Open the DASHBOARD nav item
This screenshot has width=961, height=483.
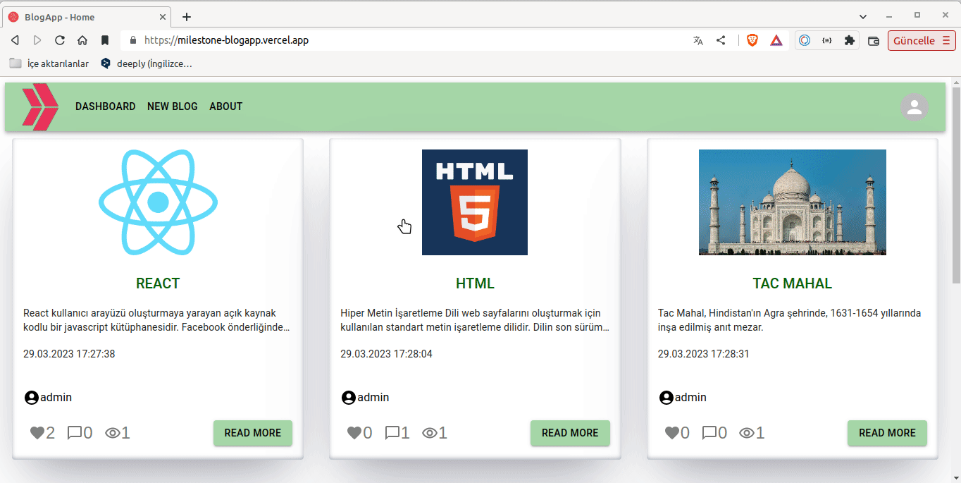point(106,106)
